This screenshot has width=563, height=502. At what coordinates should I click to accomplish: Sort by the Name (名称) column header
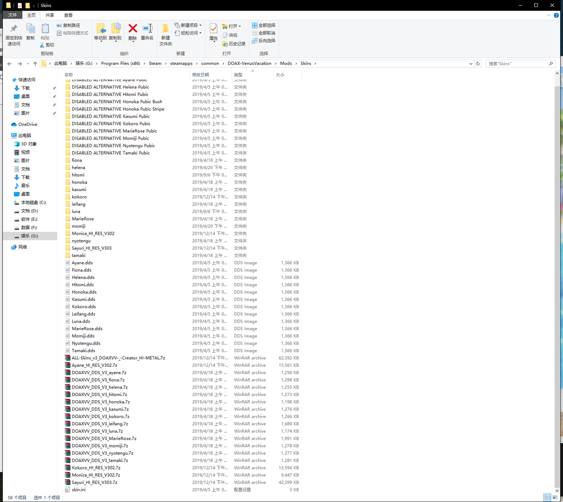(68, 74)
